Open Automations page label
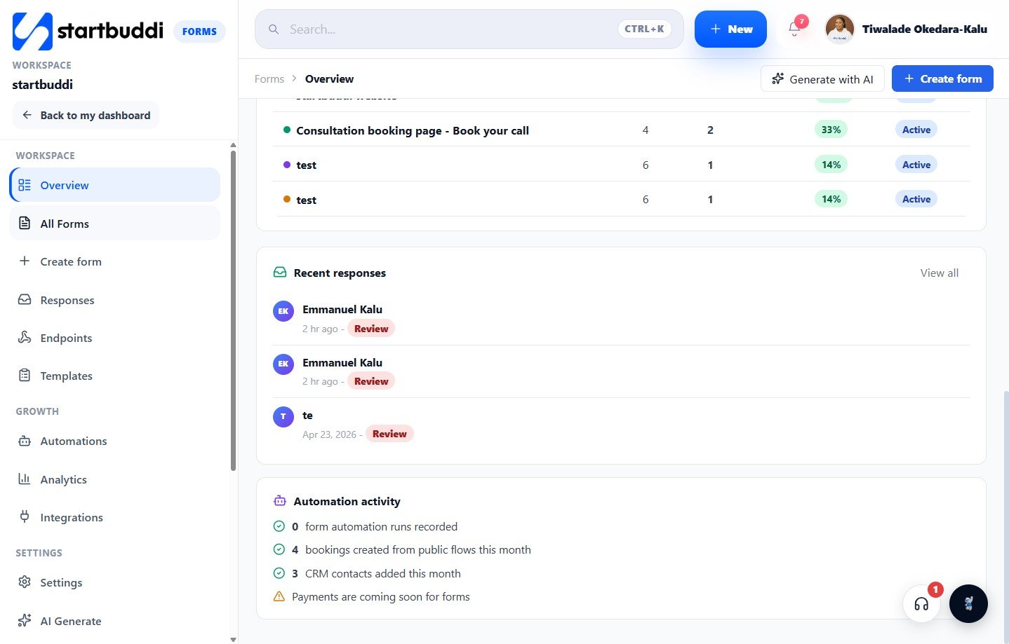 (74, 441)
